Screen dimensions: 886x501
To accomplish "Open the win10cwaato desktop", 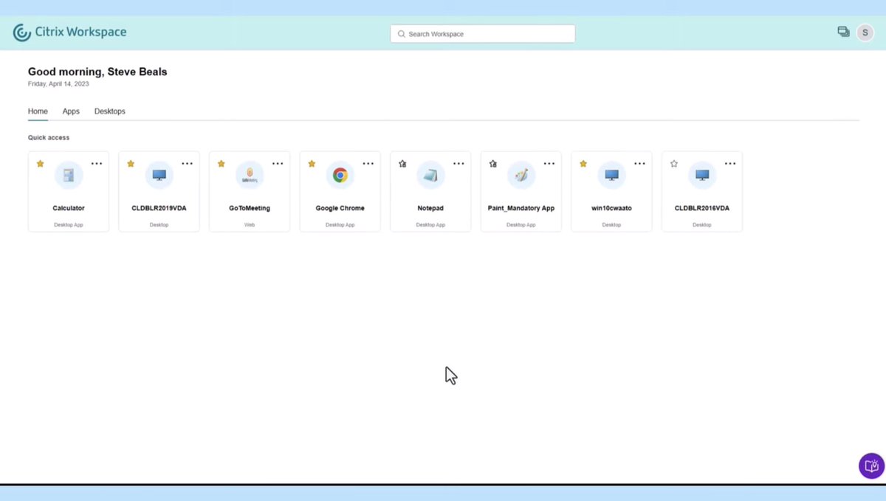I will (611, 176).
